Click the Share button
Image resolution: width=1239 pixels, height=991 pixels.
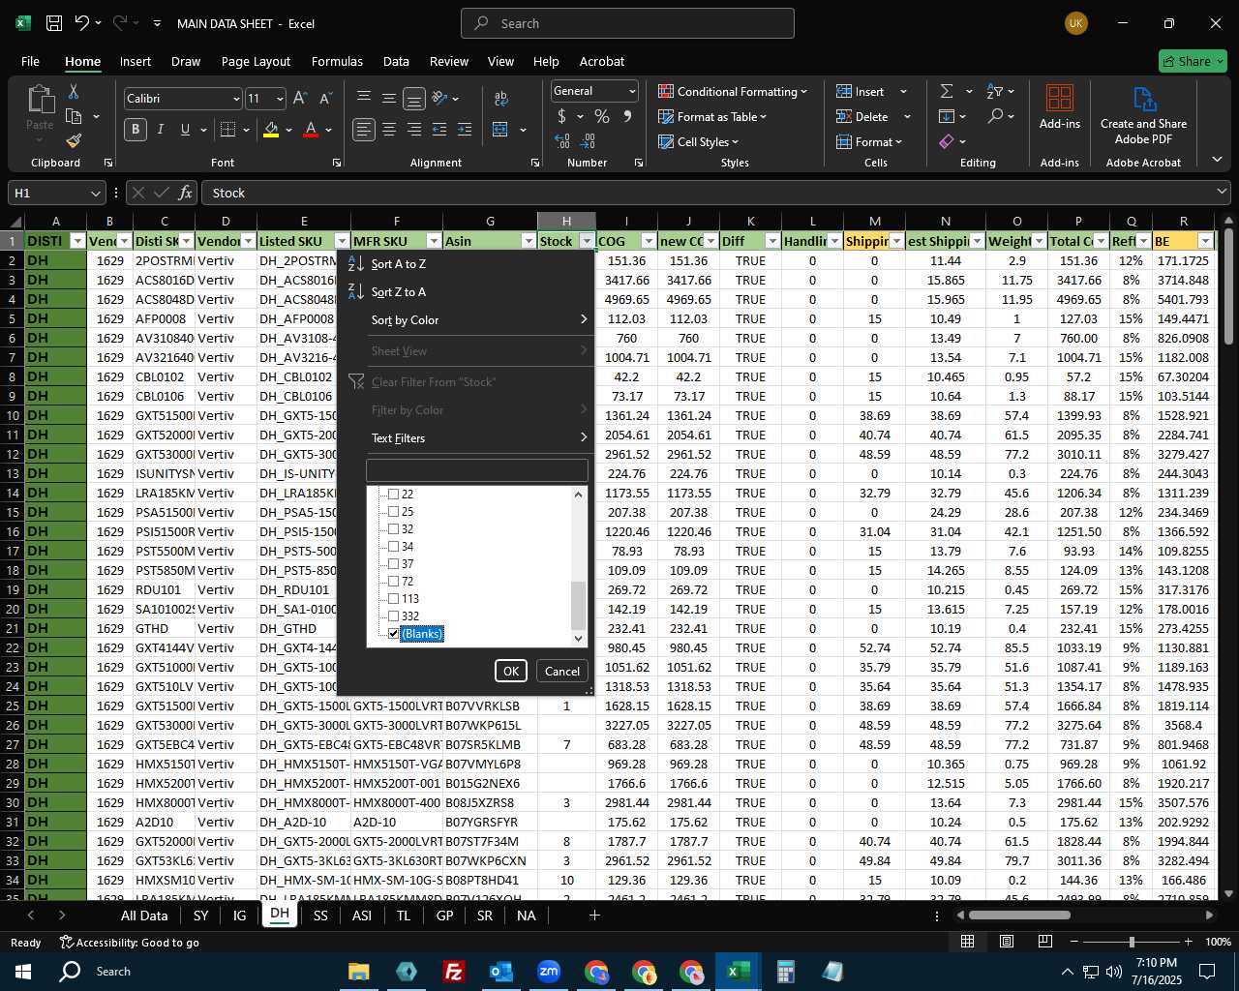[1194, 61]
